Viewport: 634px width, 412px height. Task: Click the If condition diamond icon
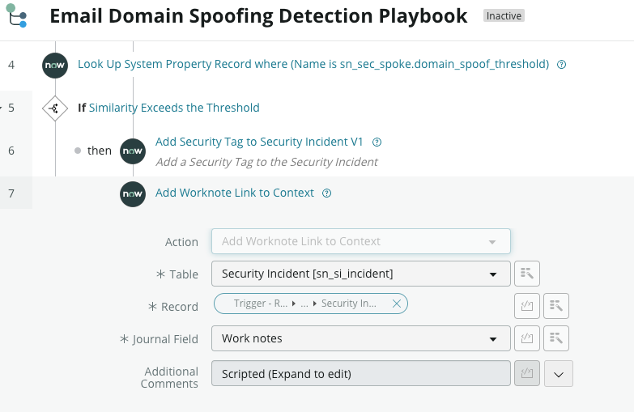pos(55,108)
